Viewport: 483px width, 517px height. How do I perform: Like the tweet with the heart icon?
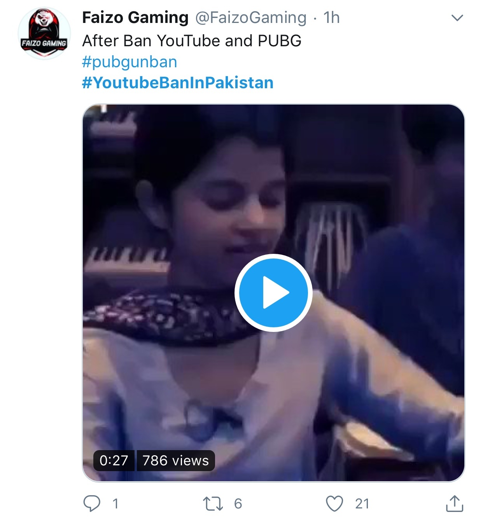[334, 504]
